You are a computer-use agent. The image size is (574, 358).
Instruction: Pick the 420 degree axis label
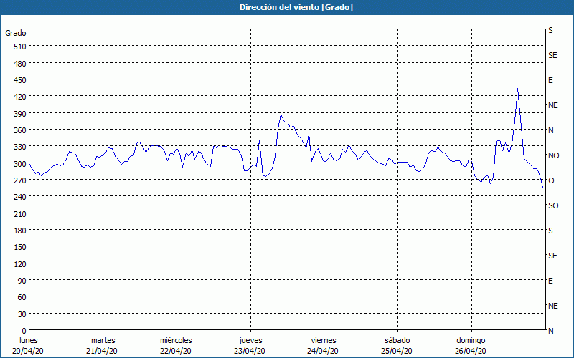coord(20,97)
